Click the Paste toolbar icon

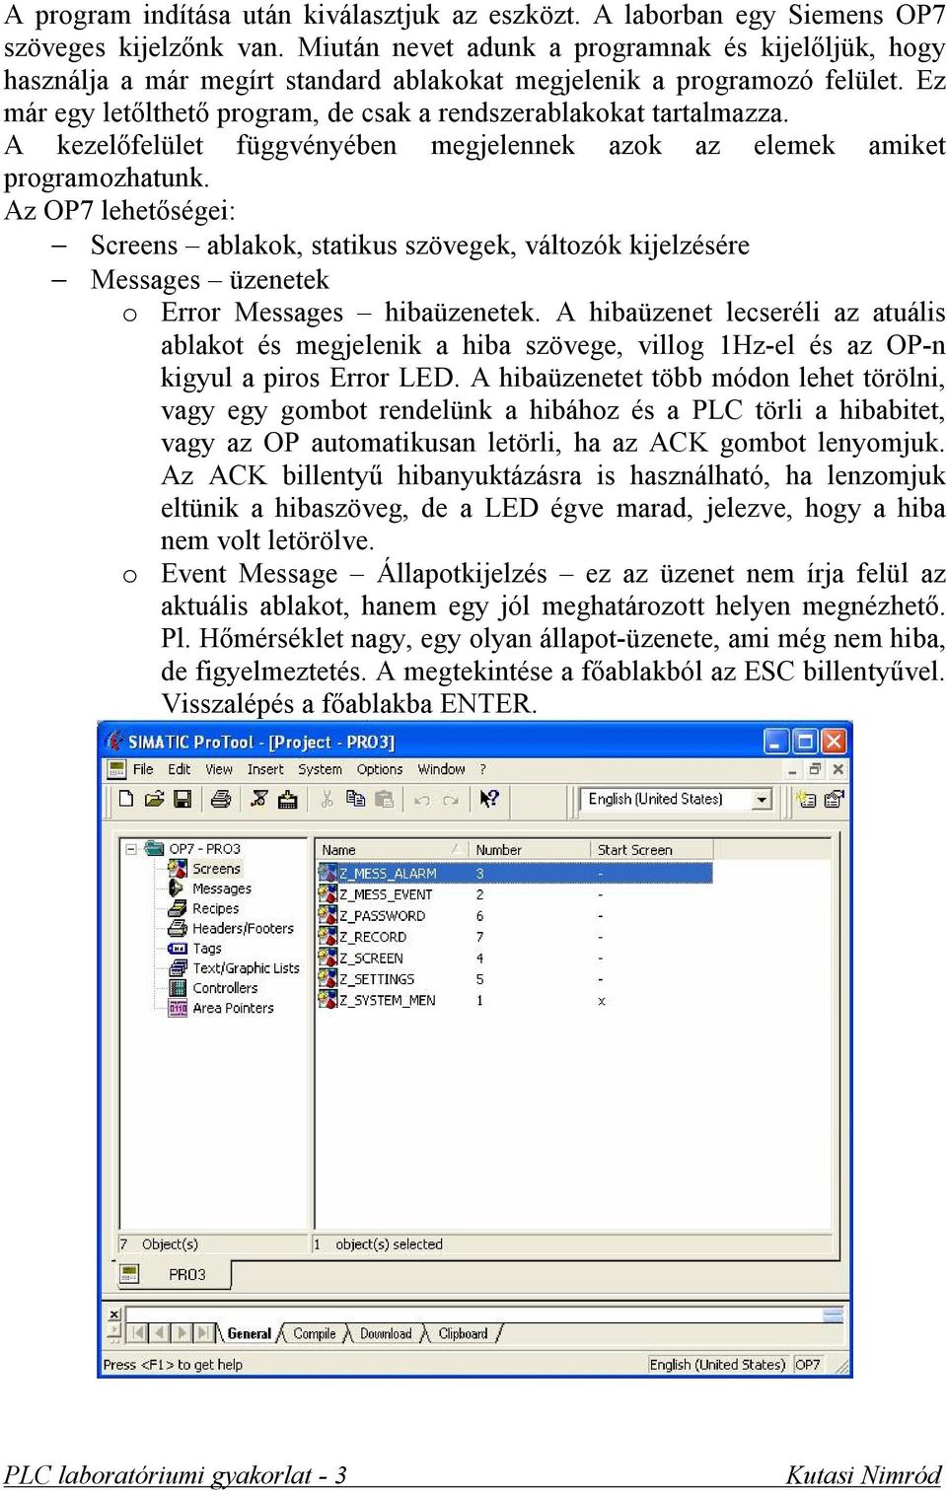384,799
